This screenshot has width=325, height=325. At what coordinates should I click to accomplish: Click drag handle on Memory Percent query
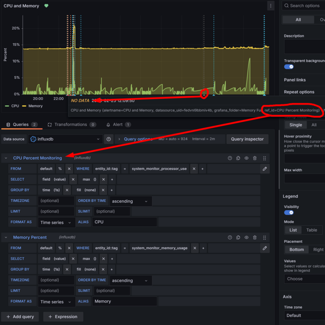(264, 237)
